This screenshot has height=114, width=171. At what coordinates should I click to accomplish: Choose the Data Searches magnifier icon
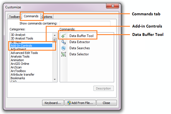click(64, 48)
